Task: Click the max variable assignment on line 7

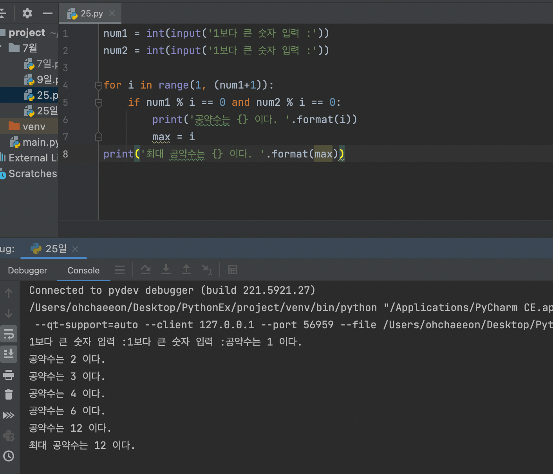Action: point(161,137)
